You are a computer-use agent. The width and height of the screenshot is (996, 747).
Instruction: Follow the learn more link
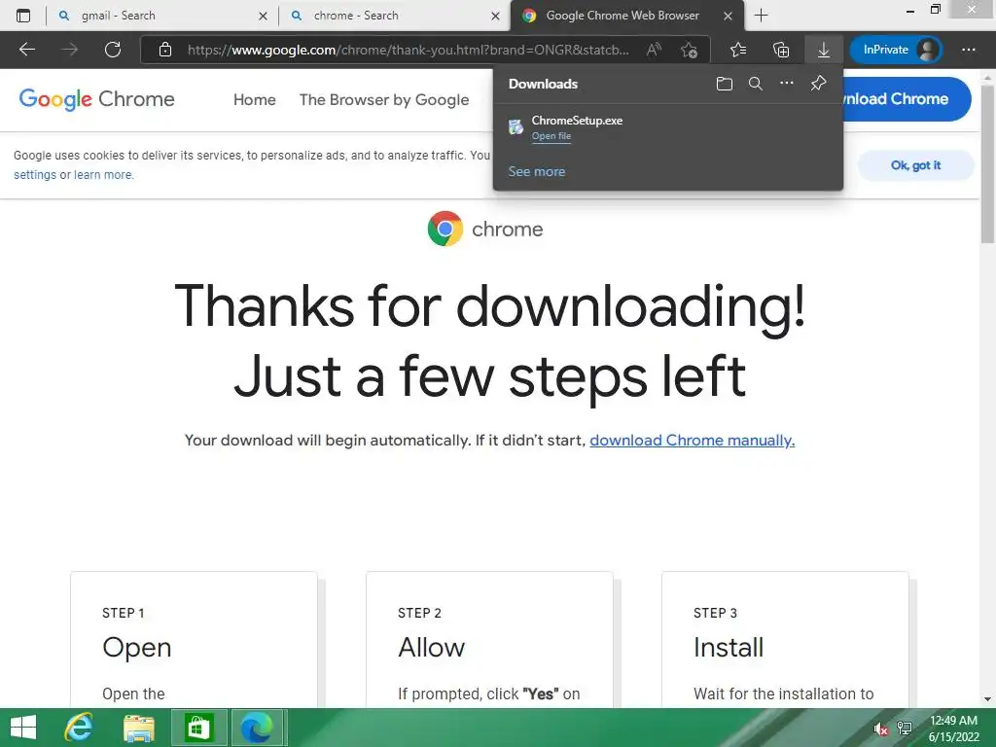[x=103, y=175]
